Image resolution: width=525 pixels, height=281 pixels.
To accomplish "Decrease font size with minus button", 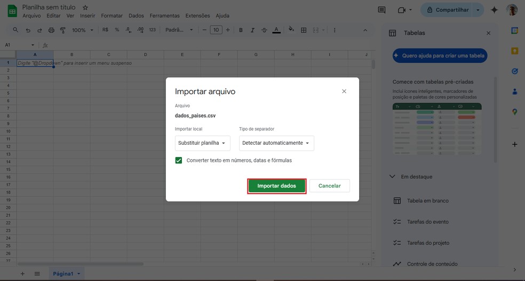I will 204,30.
